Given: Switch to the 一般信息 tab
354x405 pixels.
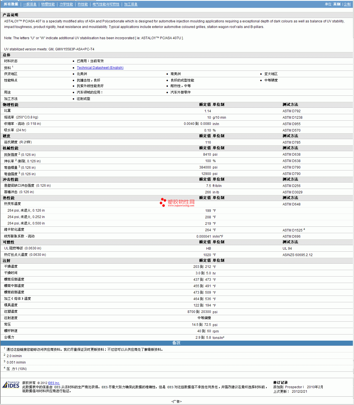Looking at the screenshot, I should [30, 4].
